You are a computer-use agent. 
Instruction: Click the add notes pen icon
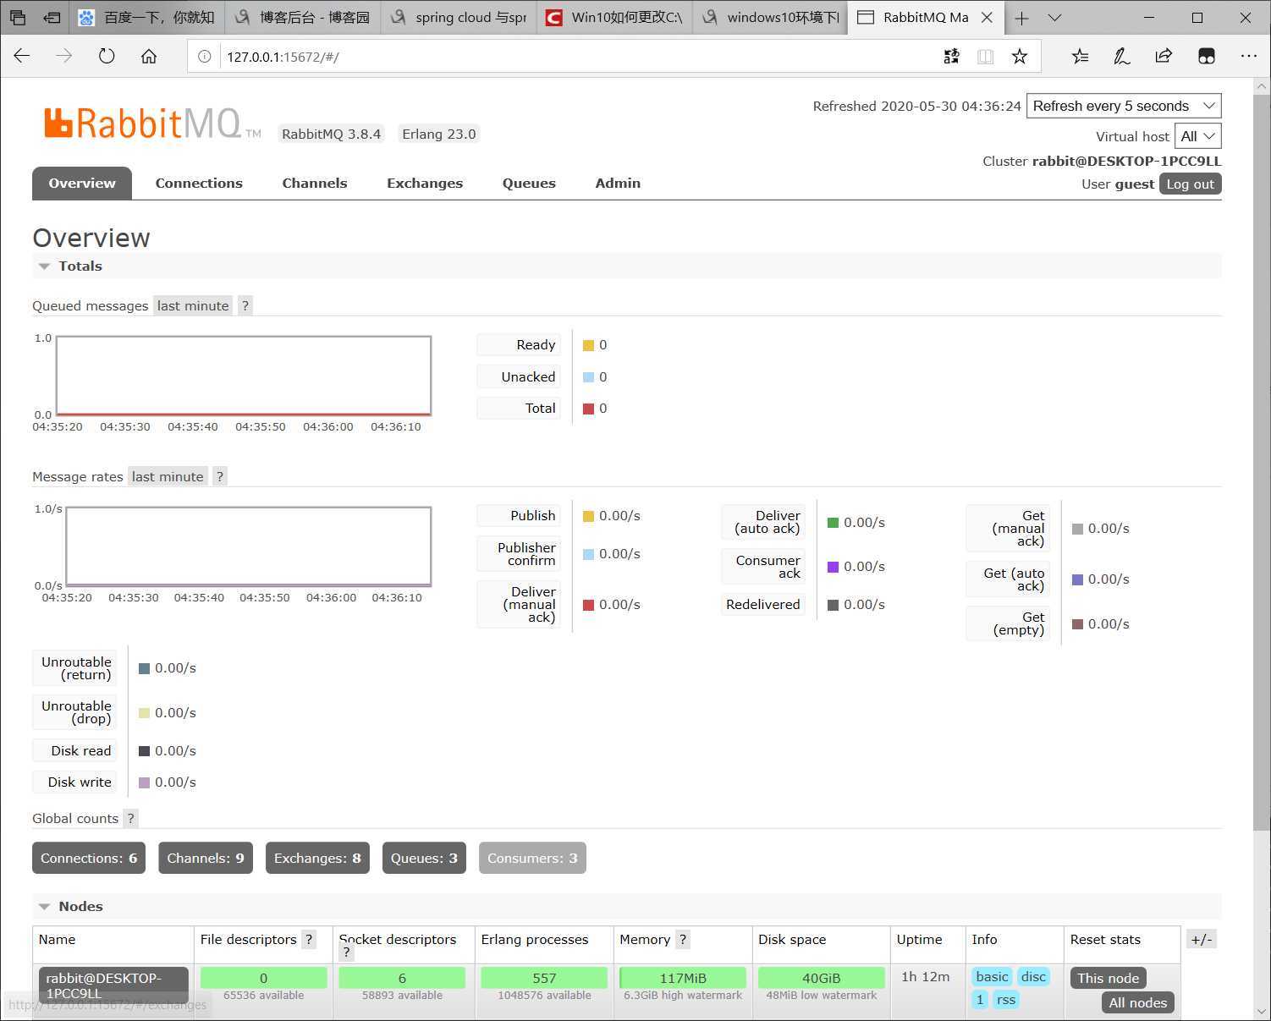(1122, 57)
